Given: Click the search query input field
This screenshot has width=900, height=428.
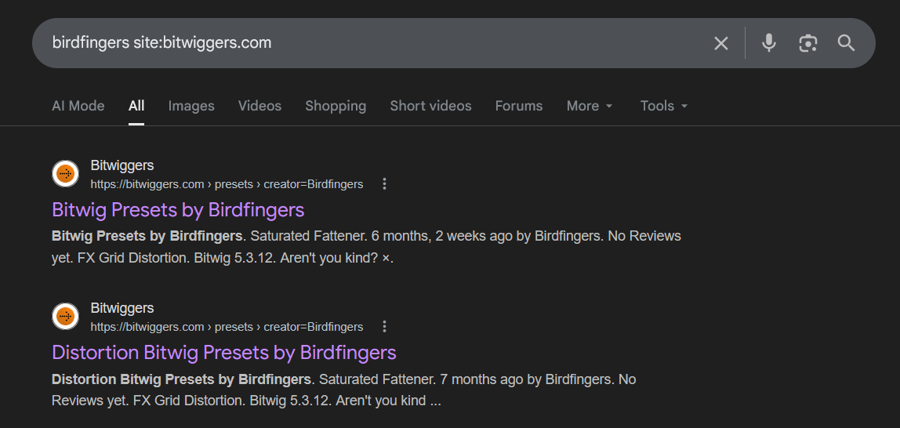Looking at the screenshot, I should pyautogui.click(x=353, y=43).
